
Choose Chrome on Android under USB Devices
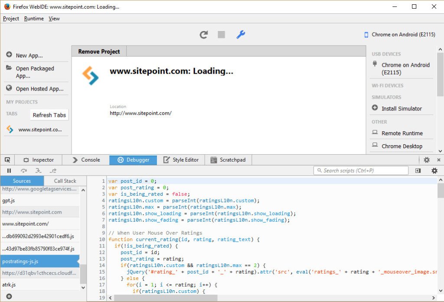tap(402, 69)
